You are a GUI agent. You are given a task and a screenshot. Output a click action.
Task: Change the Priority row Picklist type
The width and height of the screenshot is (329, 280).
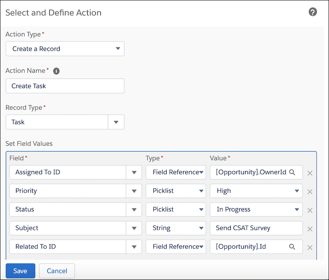(176, 191)
